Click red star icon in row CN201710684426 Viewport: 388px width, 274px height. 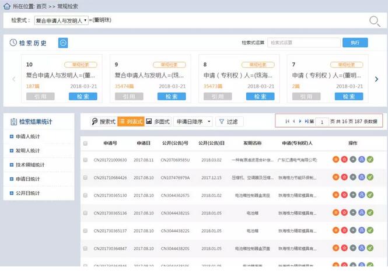(344, 177)
